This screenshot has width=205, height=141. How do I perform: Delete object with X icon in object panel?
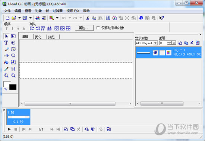coord(192,43)
